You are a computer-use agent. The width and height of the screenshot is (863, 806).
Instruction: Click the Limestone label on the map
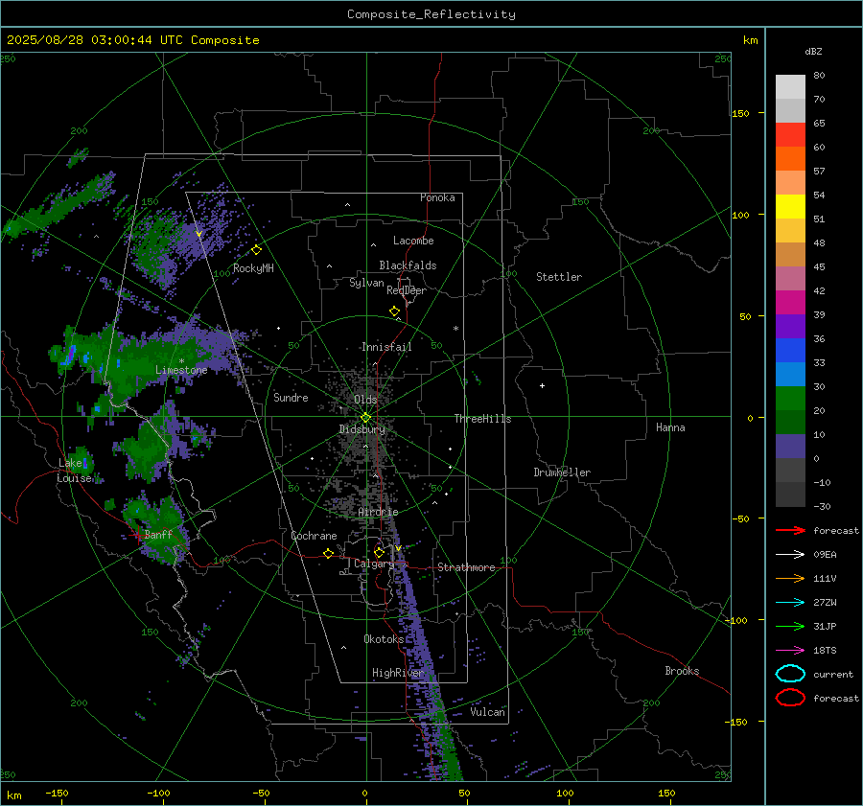tap(181, 370)
